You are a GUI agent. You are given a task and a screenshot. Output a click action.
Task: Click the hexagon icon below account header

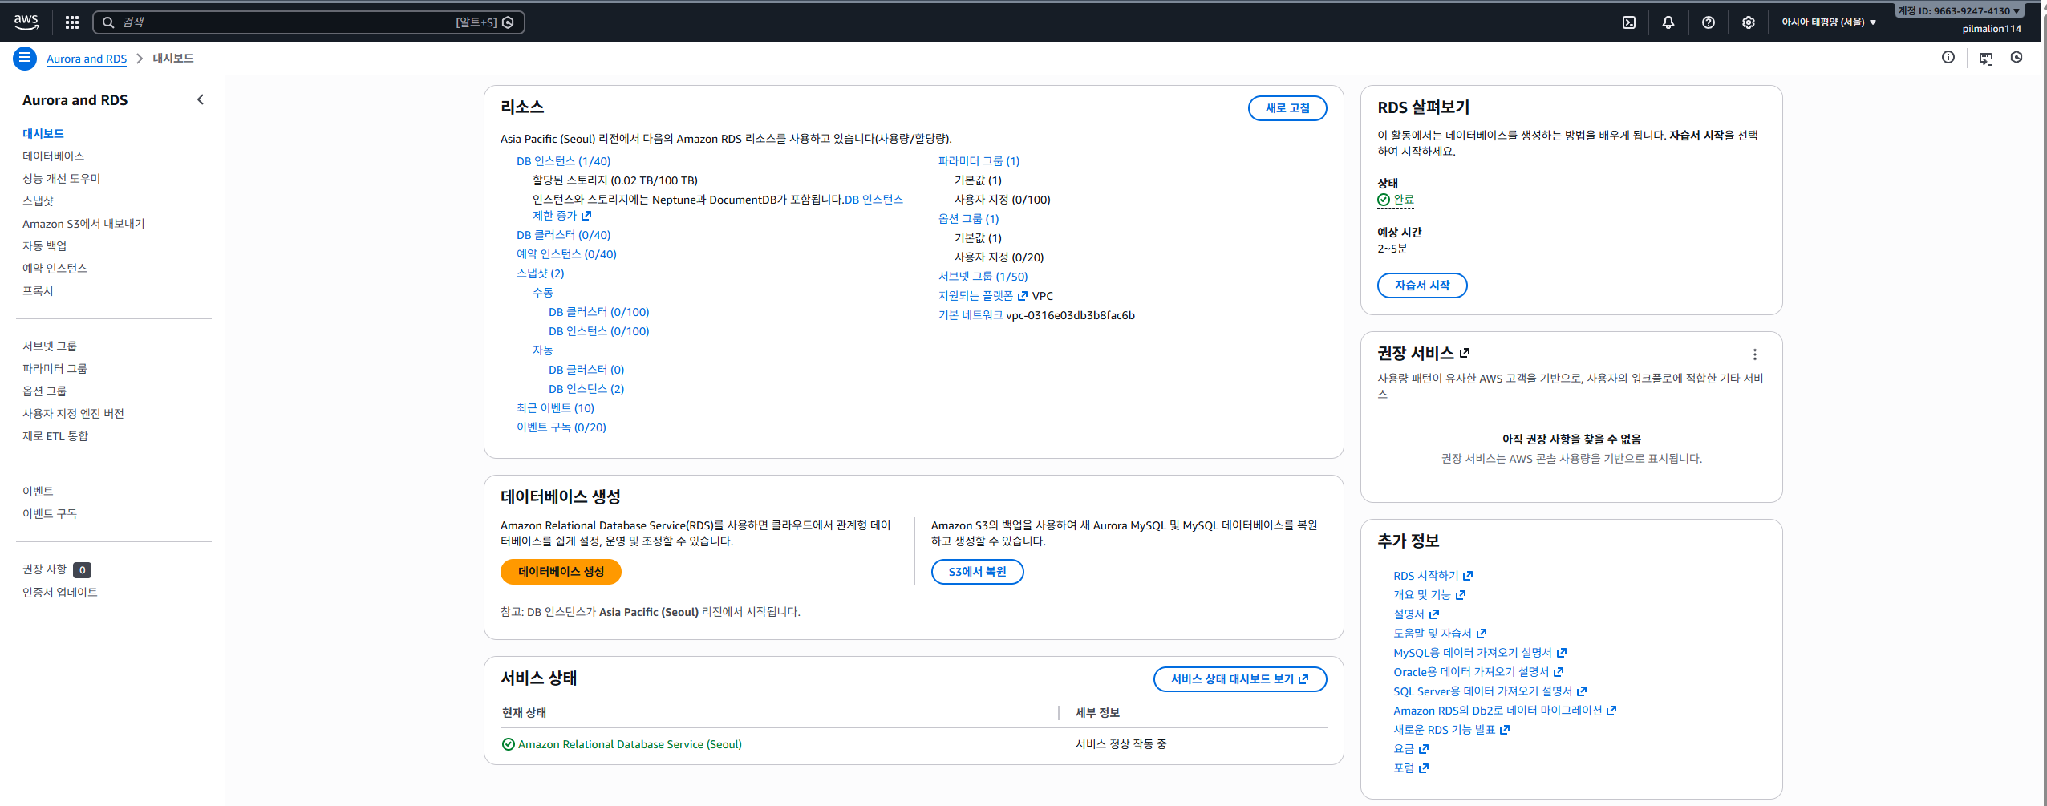tap(2017, 57)
